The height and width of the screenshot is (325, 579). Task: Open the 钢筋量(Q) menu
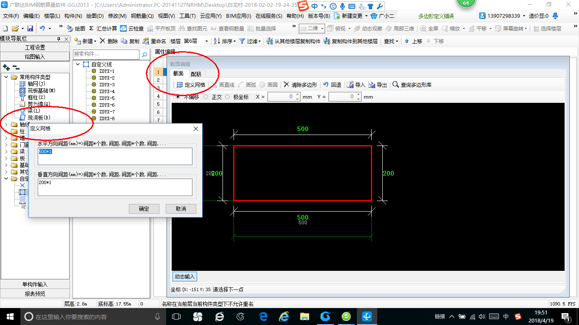coord(142,16)
